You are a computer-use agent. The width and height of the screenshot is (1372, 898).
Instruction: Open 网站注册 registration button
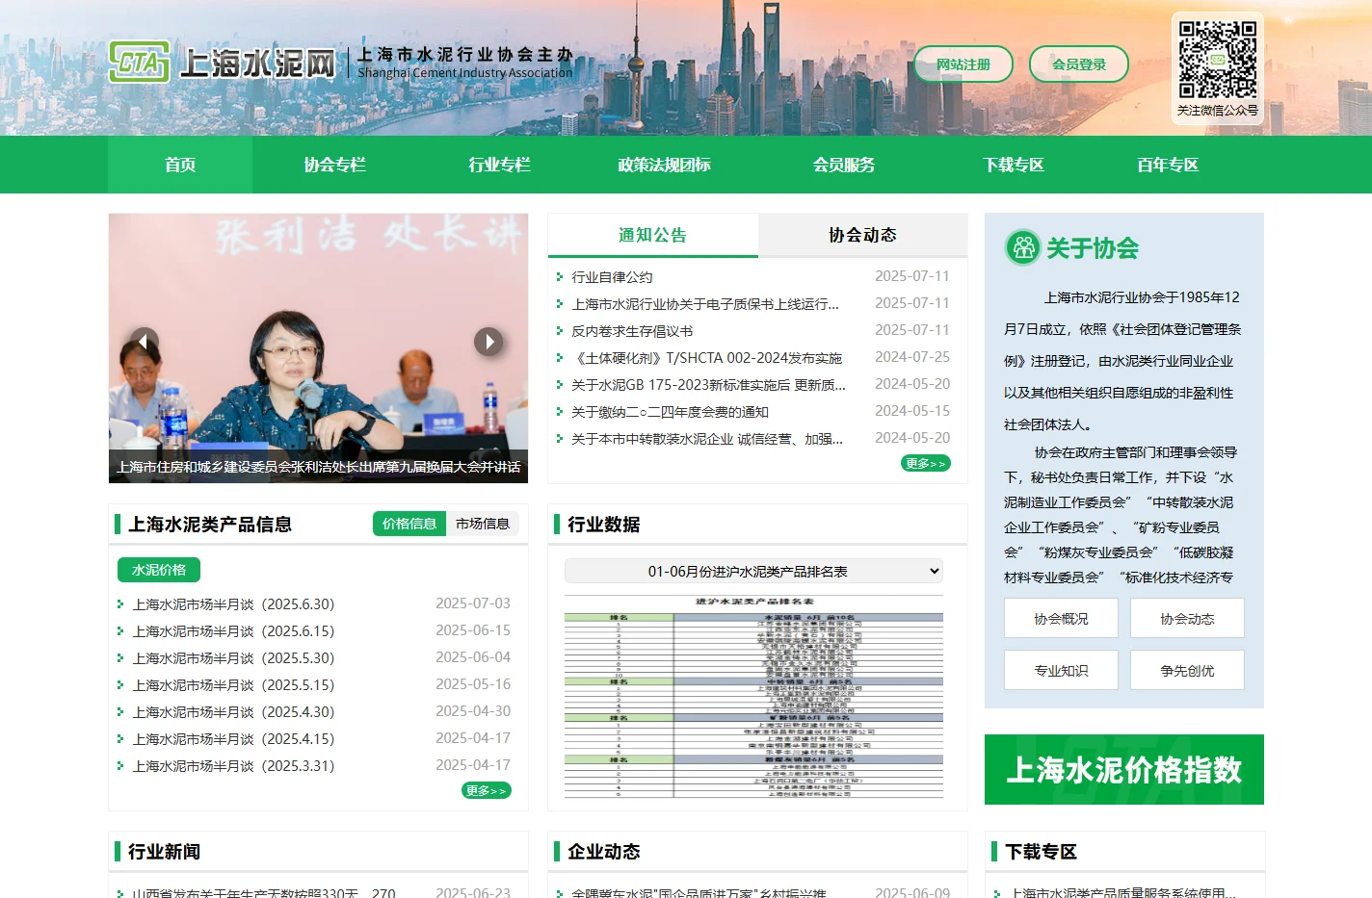[963, 64]
